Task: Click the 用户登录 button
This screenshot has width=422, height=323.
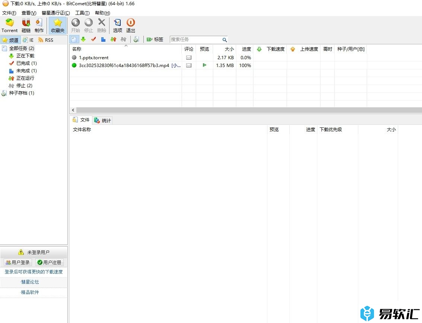Action: point(18,262)
